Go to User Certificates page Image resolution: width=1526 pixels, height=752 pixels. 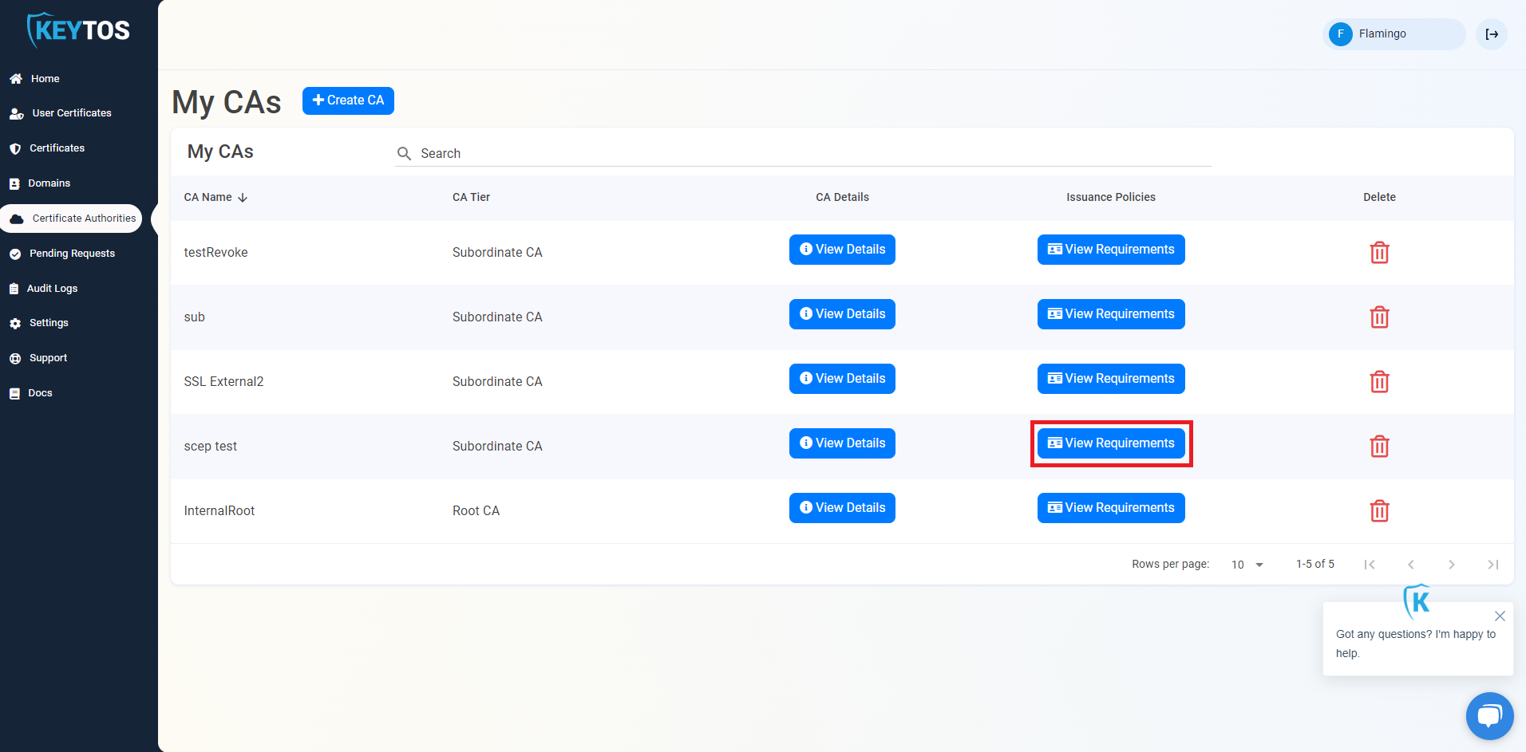[61, 113]
